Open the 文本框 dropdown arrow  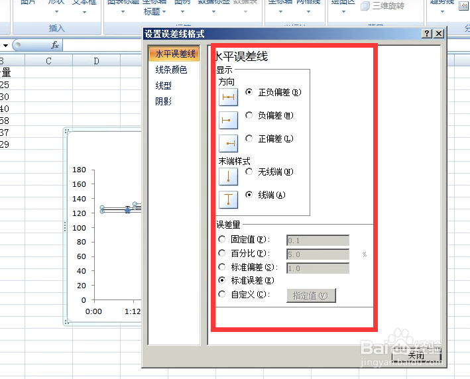[x=84, y=12]
